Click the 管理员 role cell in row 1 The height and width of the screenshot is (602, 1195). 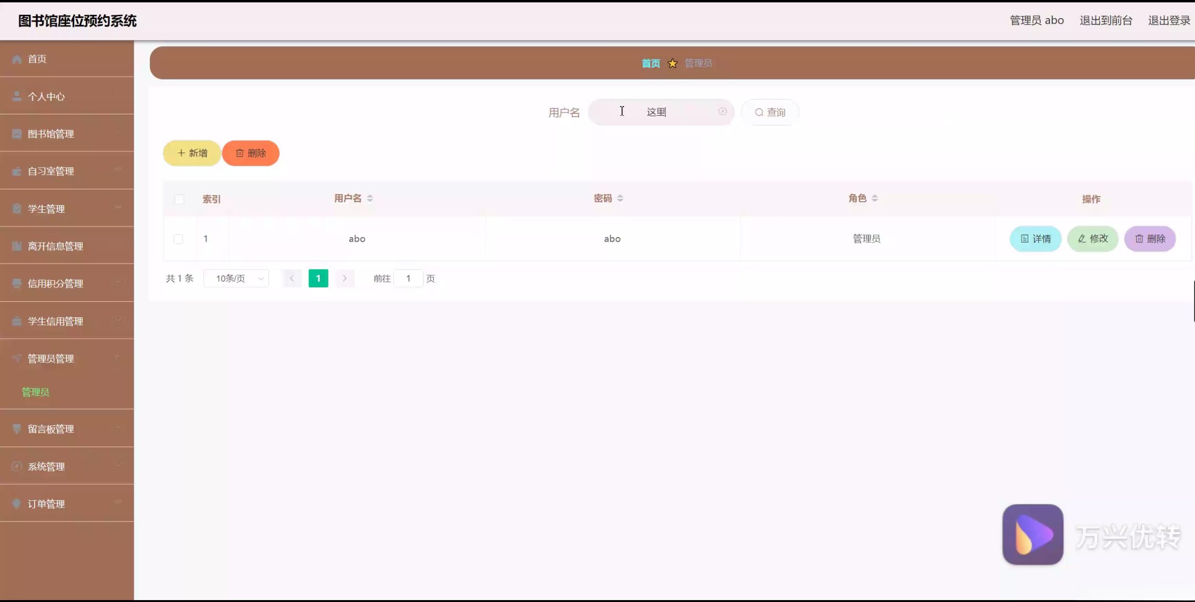coord(866,239)
